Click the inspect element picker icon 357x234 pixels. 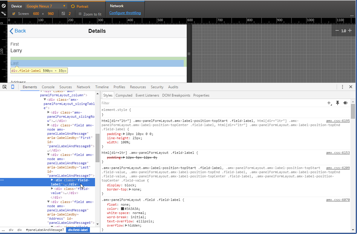[5, 87]
